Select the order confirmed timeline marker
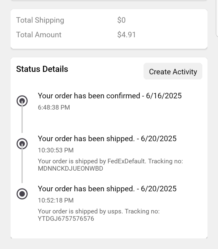The width and height of the screenshot is (218, 249). 22,101
